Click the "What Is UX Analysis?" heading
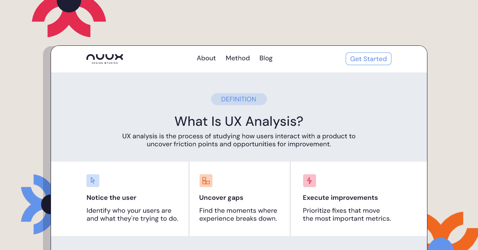This screenshot has width=478, height=250. (239, 121)
